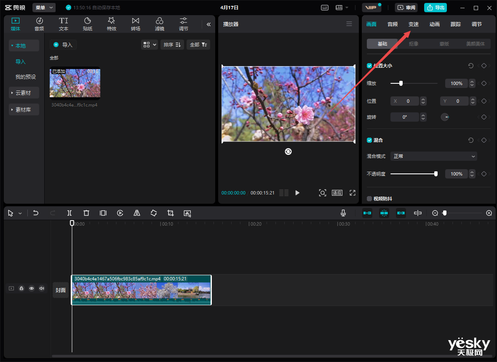Click the 导出 export button
Screen dimensions: 497x362
[435, 8]
